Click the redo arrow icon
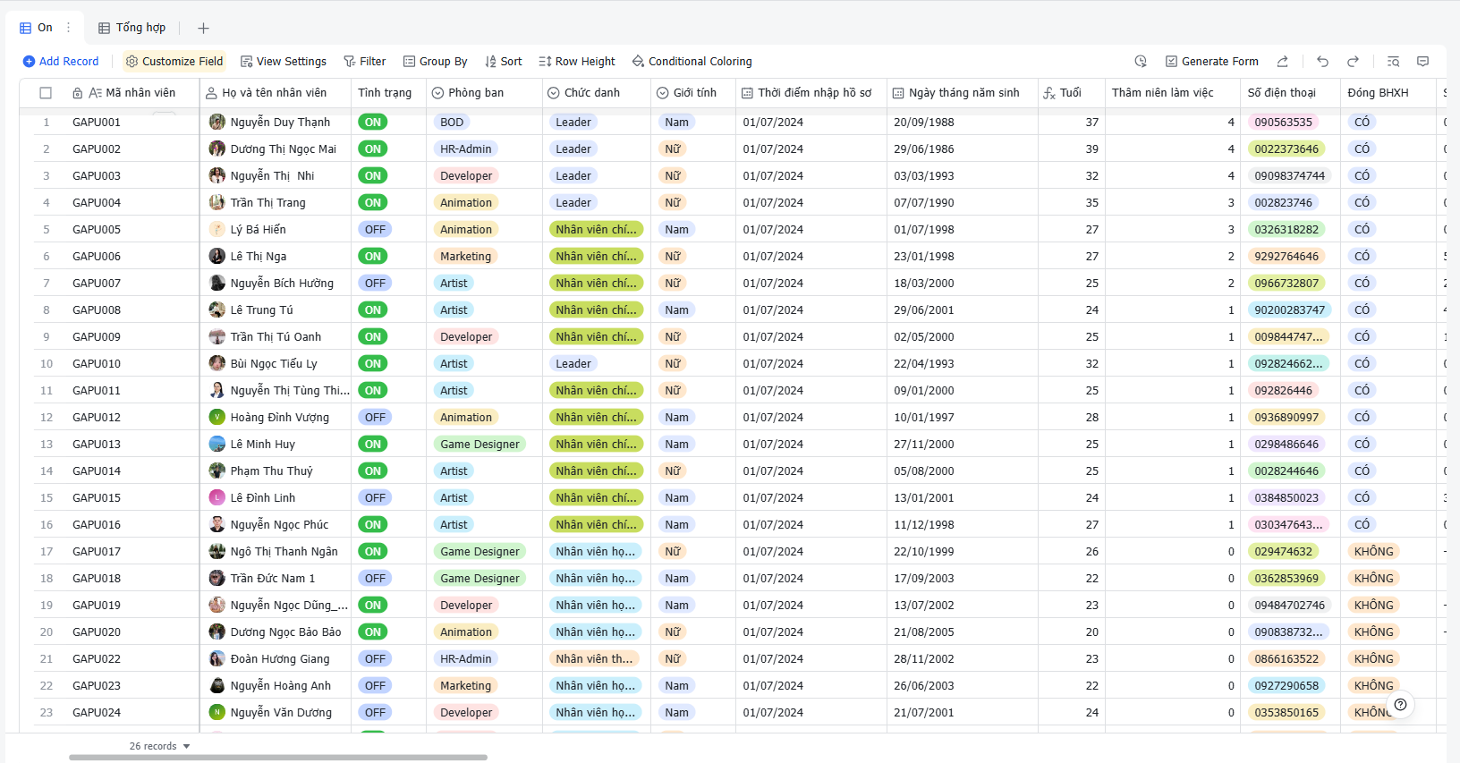Viewport: 1460px width, 763px height. pos(1353,62)
